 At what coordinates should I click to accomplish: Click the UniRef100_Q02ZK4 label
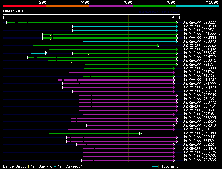199,145
